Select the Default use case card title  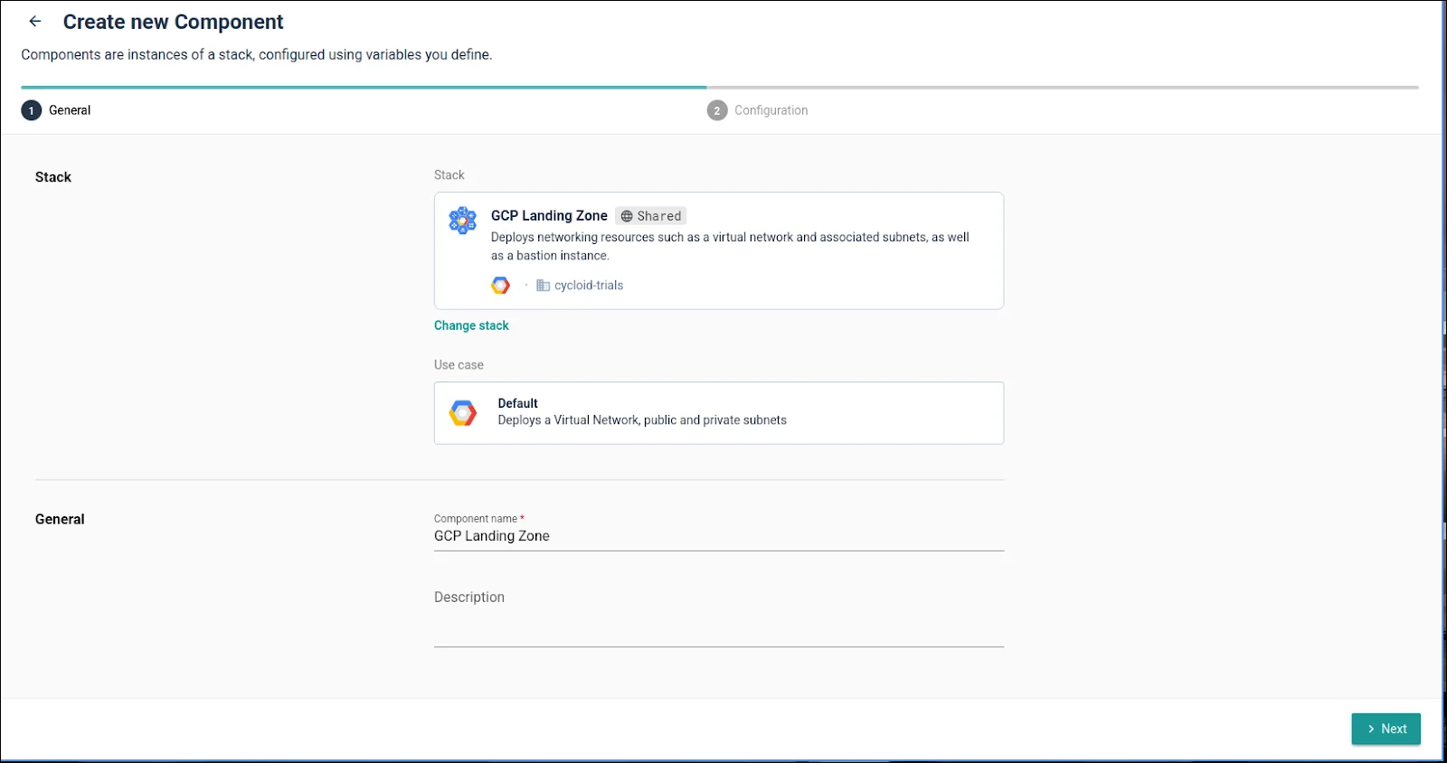click(517, 403)
